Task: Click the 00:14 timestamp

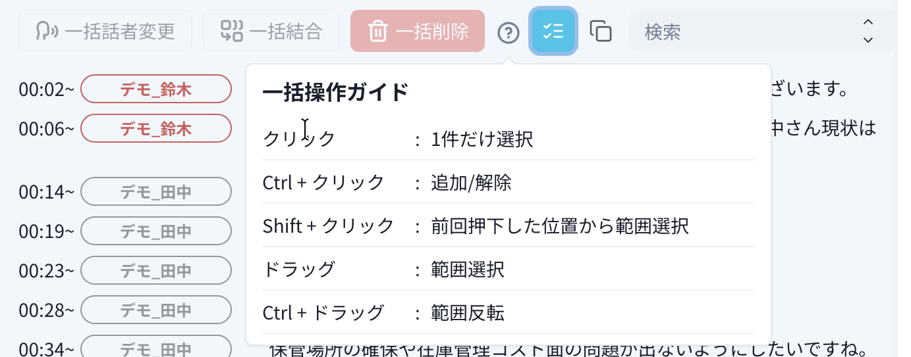Action: tap(46, 192)
